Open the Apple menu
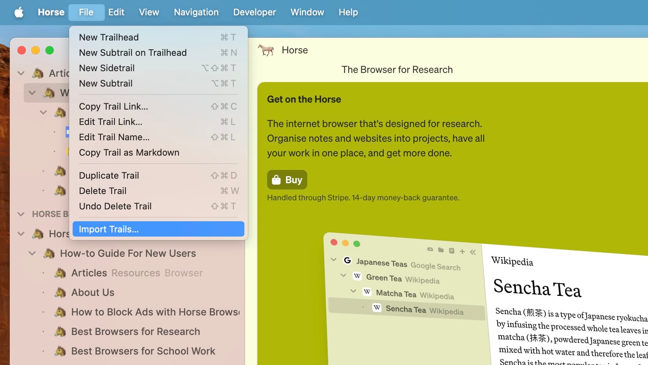The image size is (648, 365). pos(19,13)
